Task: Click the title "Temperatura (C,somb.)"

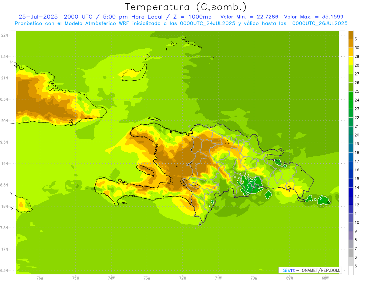Action: 186,7
